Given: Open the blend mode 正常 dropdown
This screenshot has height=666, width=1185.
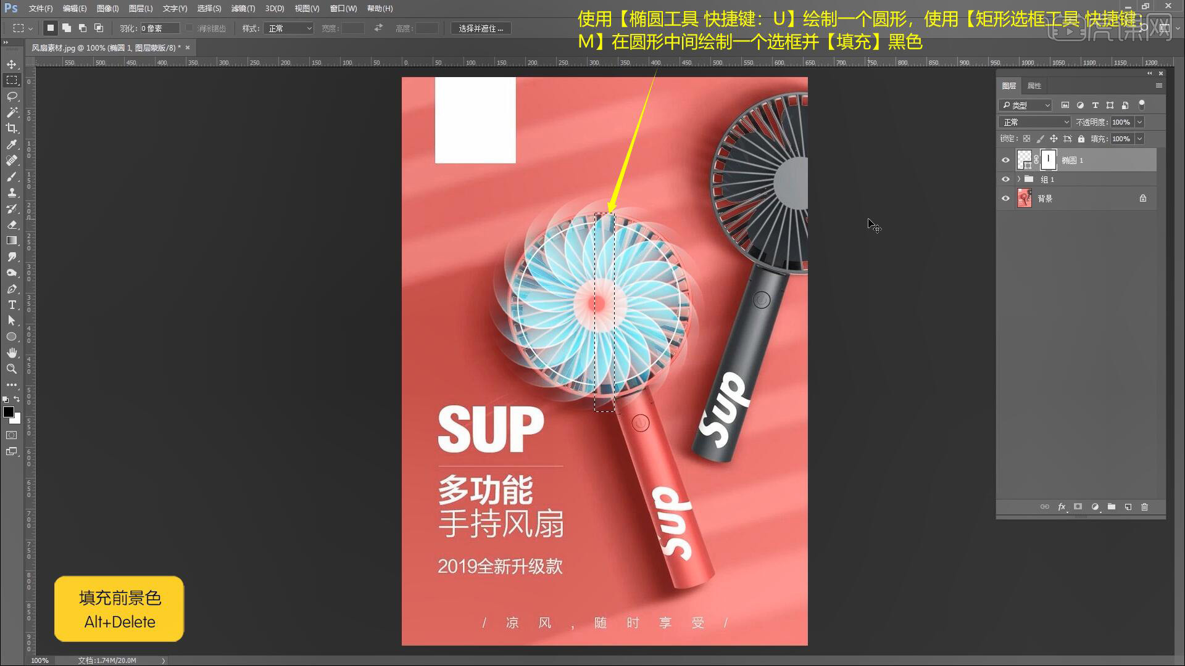Looking at the screenshot, I should tap(1034, 122).
